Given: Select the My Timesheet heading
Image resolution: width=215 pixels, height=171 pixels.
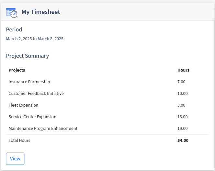Looking at the screenshot, I should pyautogui.click(x=41, y=12).
